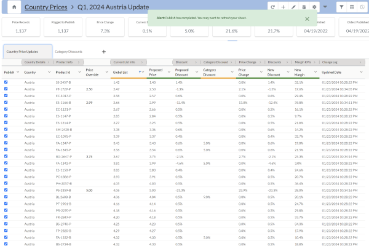Switch to Country Price Updates tab
This screenshot has height=246, width=369.
(28, 51)
